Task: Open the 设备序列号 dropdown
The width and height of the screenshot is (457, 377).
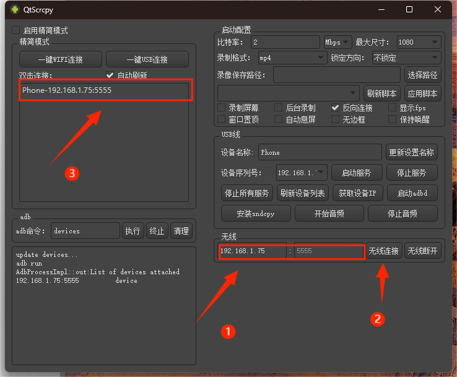Action: (301, 172)
